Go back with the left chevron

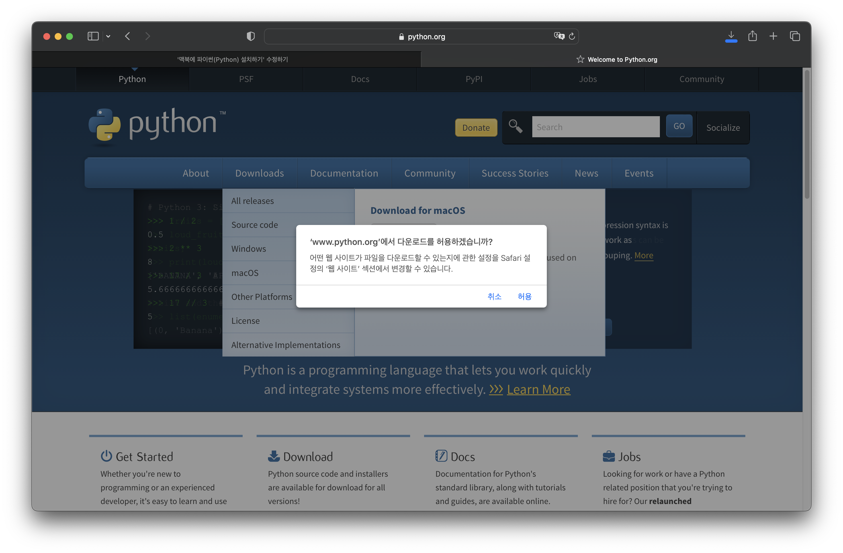[x=128, y=36]
